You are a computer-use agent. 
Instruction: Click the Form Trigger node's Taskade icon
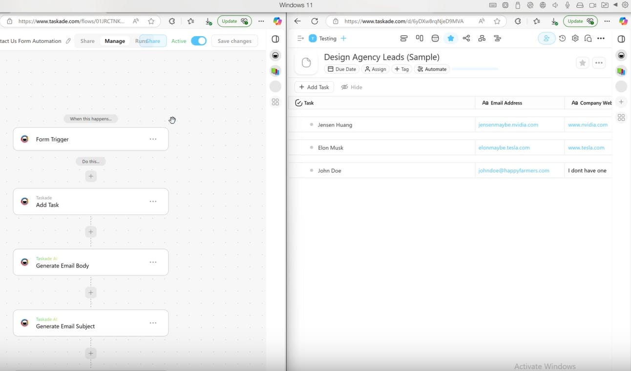pos(24,139)
